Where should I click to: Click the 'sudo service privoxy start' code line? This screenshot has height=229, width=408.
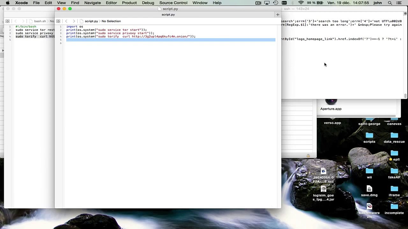click(110, 33)
